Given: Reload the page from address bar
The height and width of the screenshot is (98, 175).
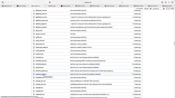Looking at the screenshot, I should (122, 2).
